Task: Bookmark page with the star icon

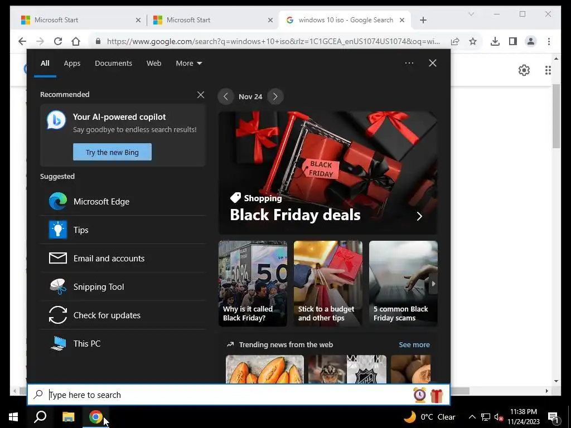Action: 473,41
